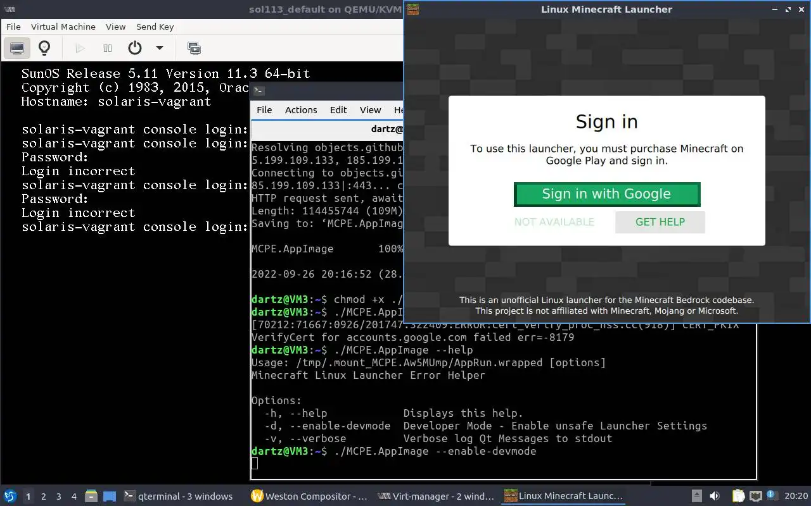The width and height of the screenshot is (811, 506).
Task: Click the virt-manager window titlebar icon
Action: click(10, 9)
